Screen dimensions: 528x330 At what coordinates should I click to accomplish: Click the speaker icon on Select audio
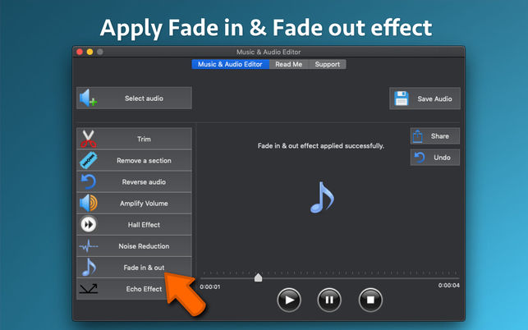(88, 98)
